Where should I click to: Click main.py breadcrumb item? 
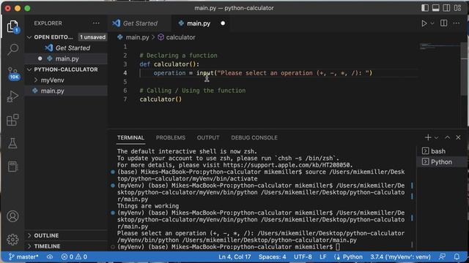(137, 37)
